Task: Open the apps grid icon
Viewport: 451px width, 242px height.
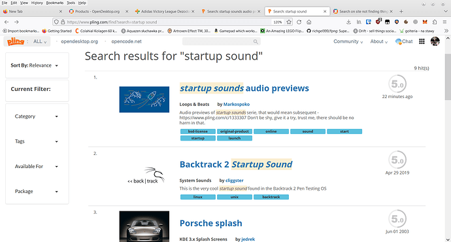Action: click(422, 41)
